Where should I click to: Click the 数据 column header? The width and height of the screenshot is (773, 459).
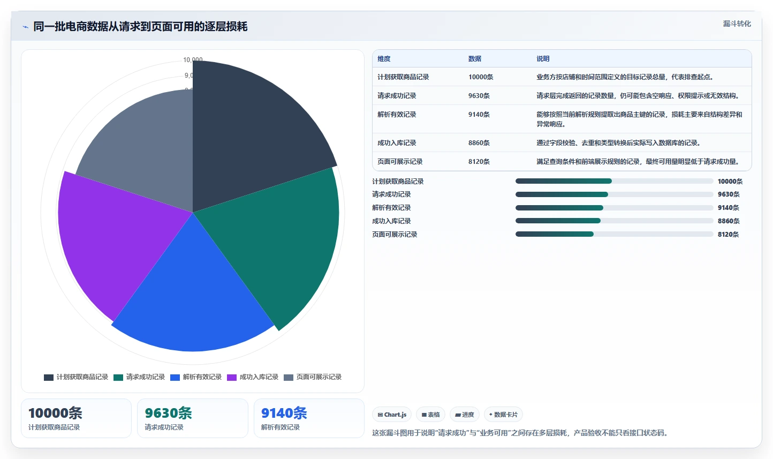click(x=475, y=59)
